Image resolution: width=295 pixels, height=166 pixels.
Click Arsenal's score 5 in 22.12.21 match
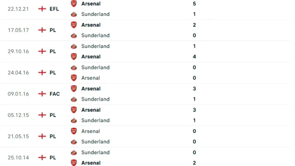[x=194, y=4]
